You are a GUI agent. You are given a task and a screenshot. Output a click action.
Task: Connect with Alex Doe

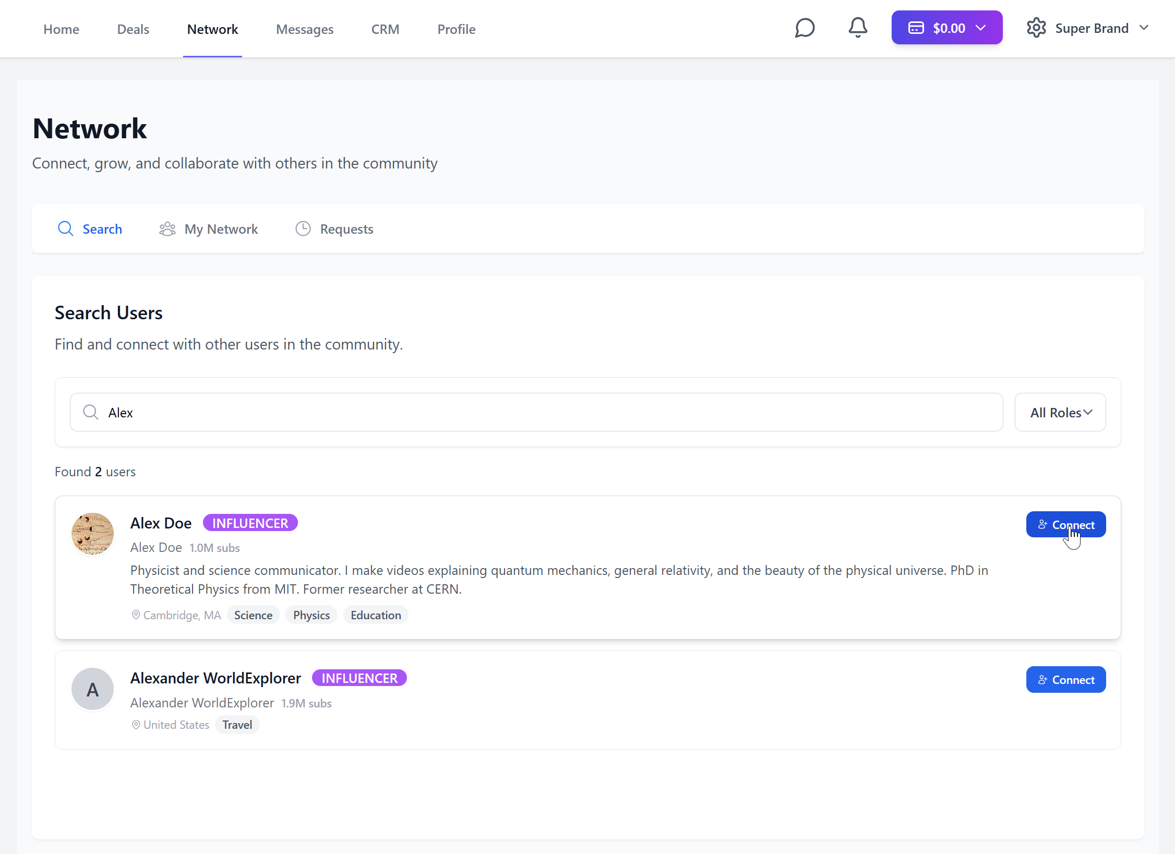(1066, 524)
